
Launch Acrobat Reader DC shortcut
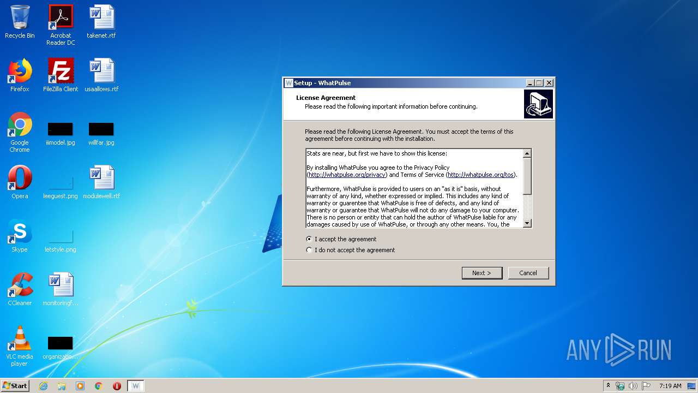(x=61, y=25)
